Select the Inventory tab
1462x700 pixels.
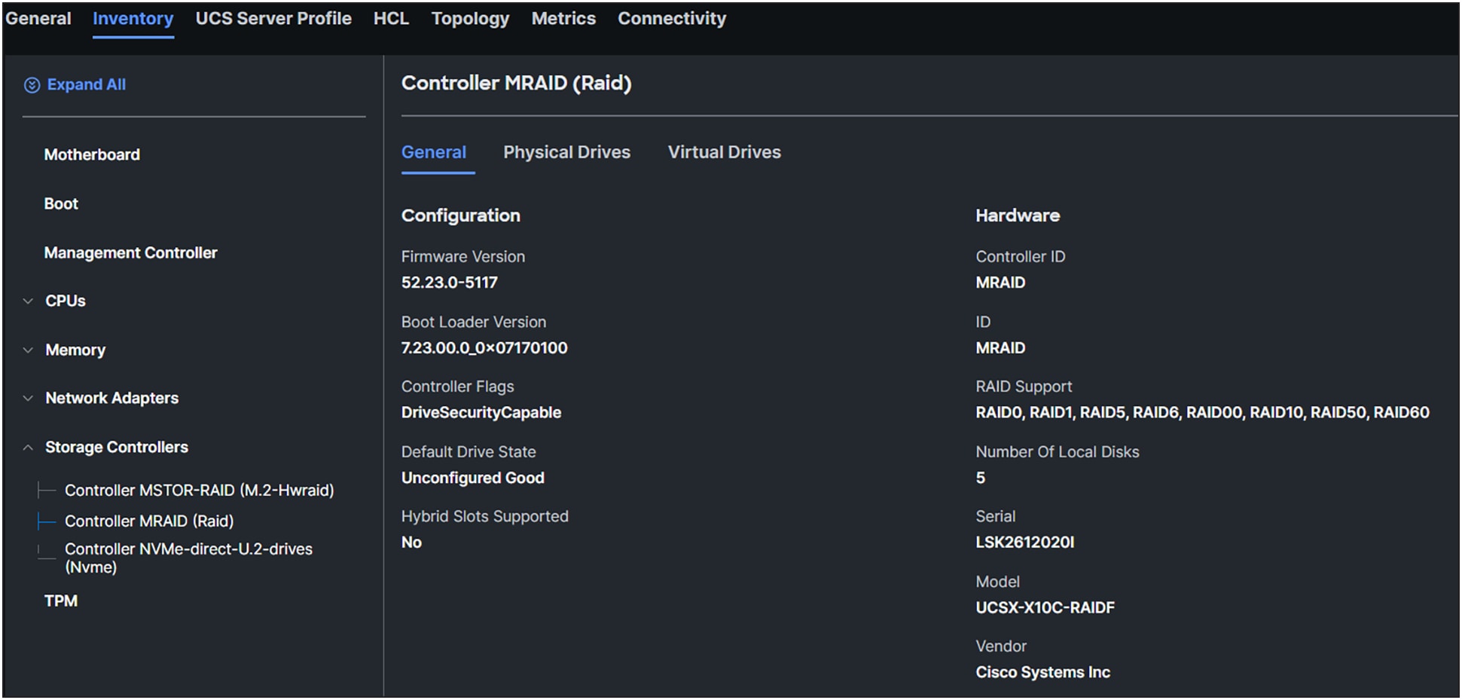pos(133,18)
